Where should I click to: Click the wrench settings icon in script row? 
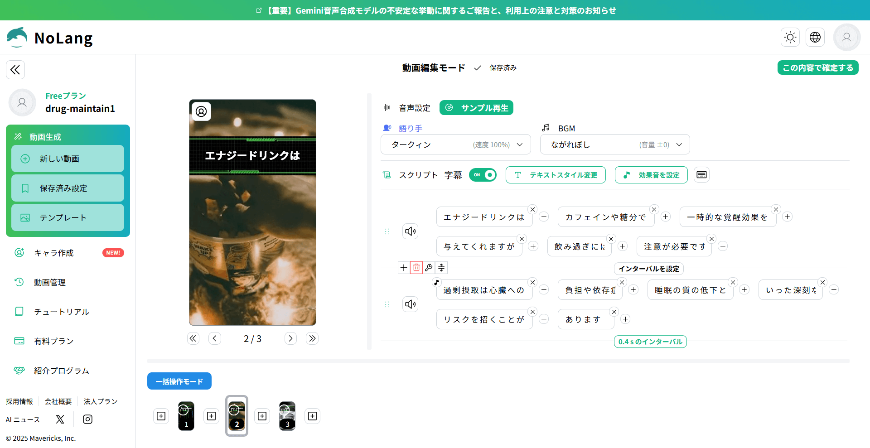click(x=429, y=268)
